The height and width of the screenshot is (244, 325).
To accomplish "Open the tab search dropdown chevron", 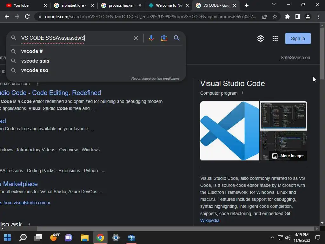I will point(274,4).
